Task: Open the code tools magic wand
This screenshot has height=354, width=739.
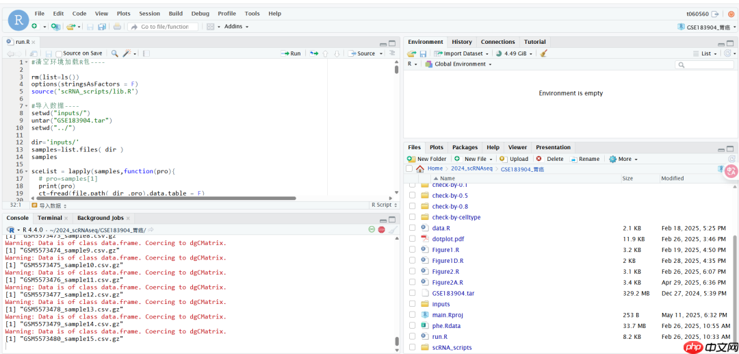Action: pyautogui.click(x=127, y=53)
